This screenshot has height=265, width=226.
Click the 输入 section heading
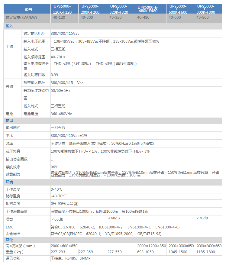pyautogui.click(x=9, y=26)
